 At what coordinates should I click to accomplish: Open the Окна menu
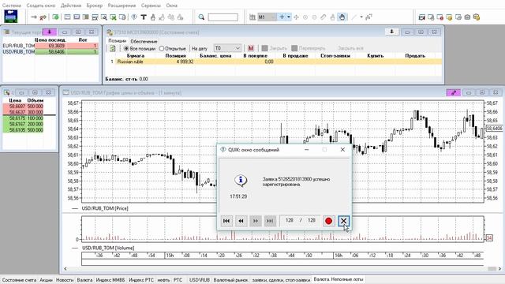coord(172,6)
